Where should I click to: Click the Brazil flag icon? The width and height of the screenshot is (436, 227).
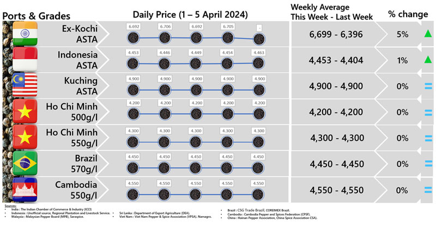tap(24, 163)
